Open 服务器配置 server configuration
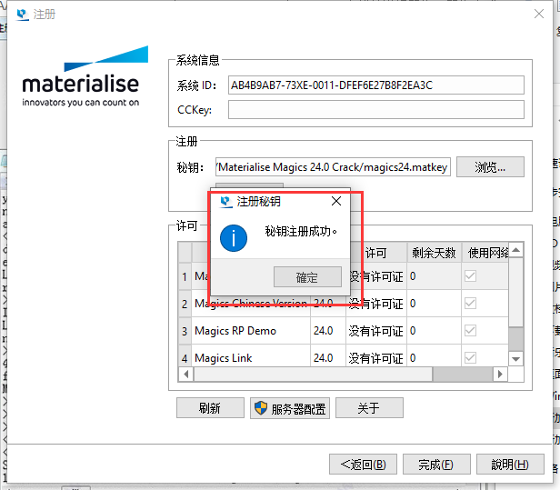 tap(290, 408)
